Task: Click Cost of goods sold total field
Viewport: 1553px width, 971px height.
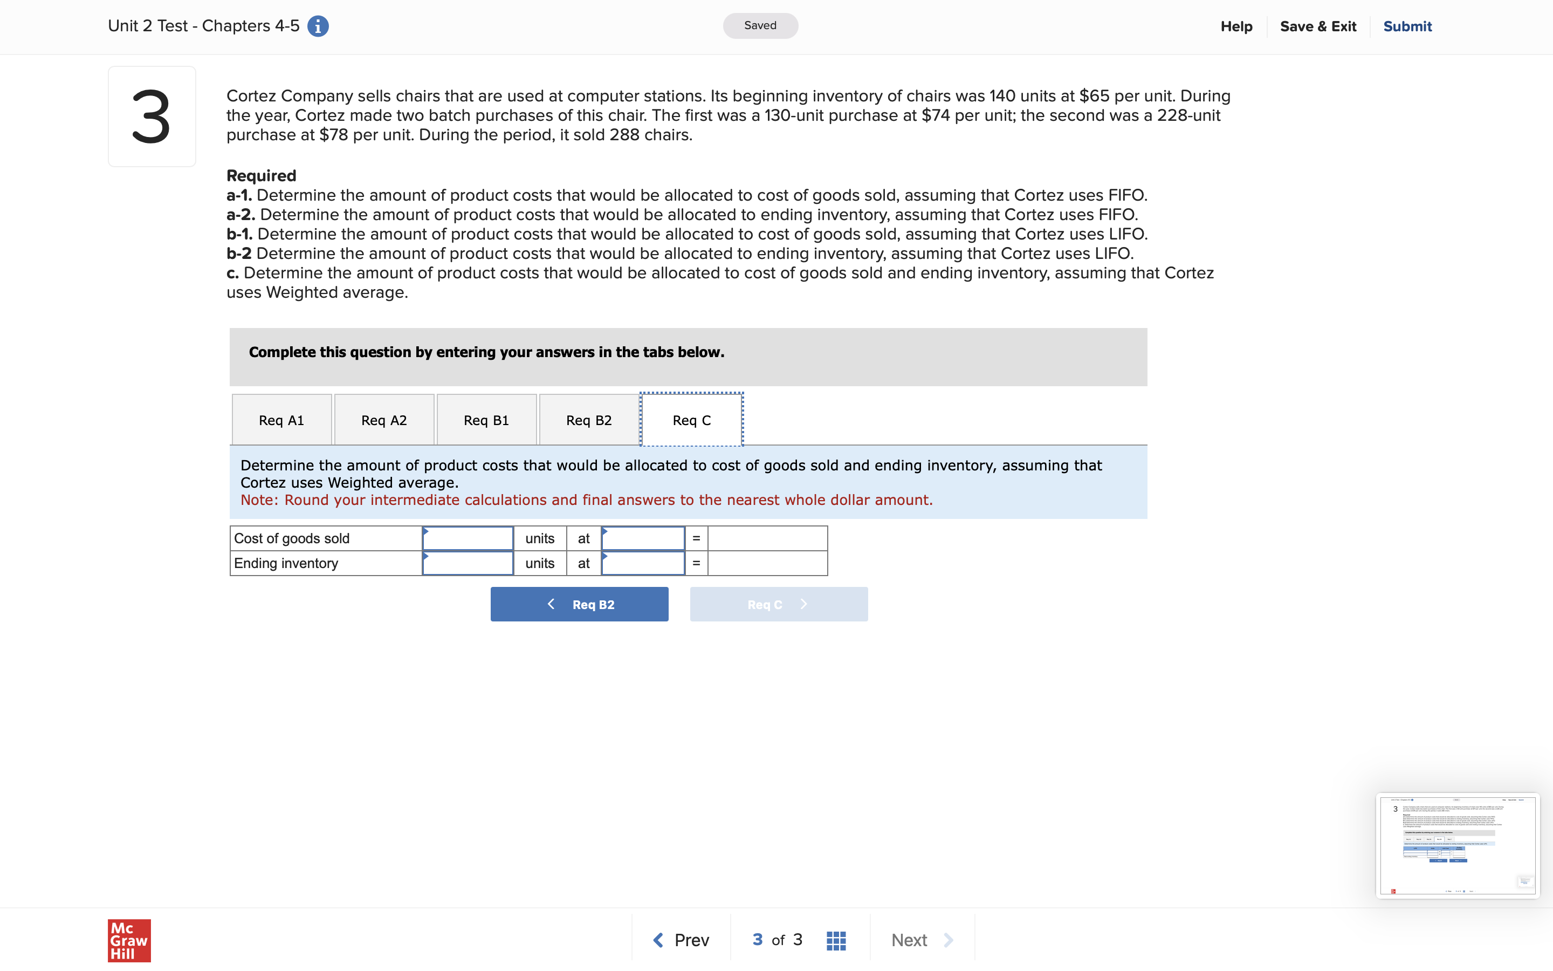Action: pyautogui.click(x=767, y=538)
